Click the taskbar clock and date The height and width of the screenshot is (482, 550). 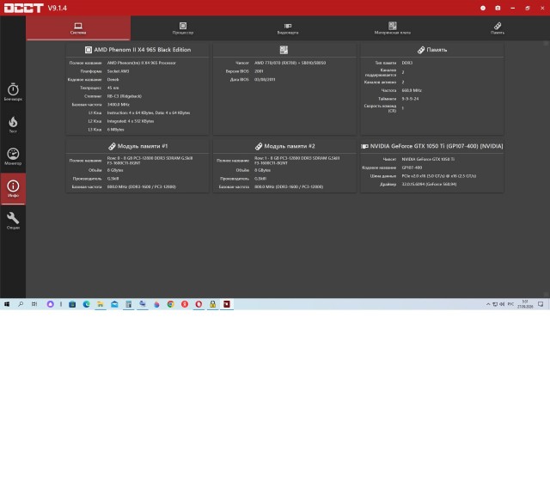(525, 304)
